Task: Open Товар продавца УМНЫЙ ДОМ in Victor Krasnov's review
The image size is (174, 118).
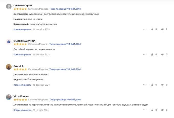Action: point(65,100)
